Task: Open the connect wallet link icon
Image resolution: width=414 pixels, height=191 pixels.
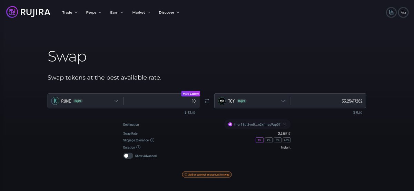Action: [x=403, y=12]
